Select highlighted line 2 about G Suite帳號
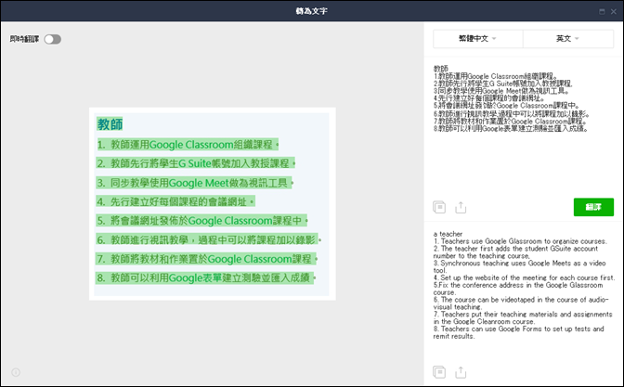This screenshot has width=624, height=387. [195, 163]
